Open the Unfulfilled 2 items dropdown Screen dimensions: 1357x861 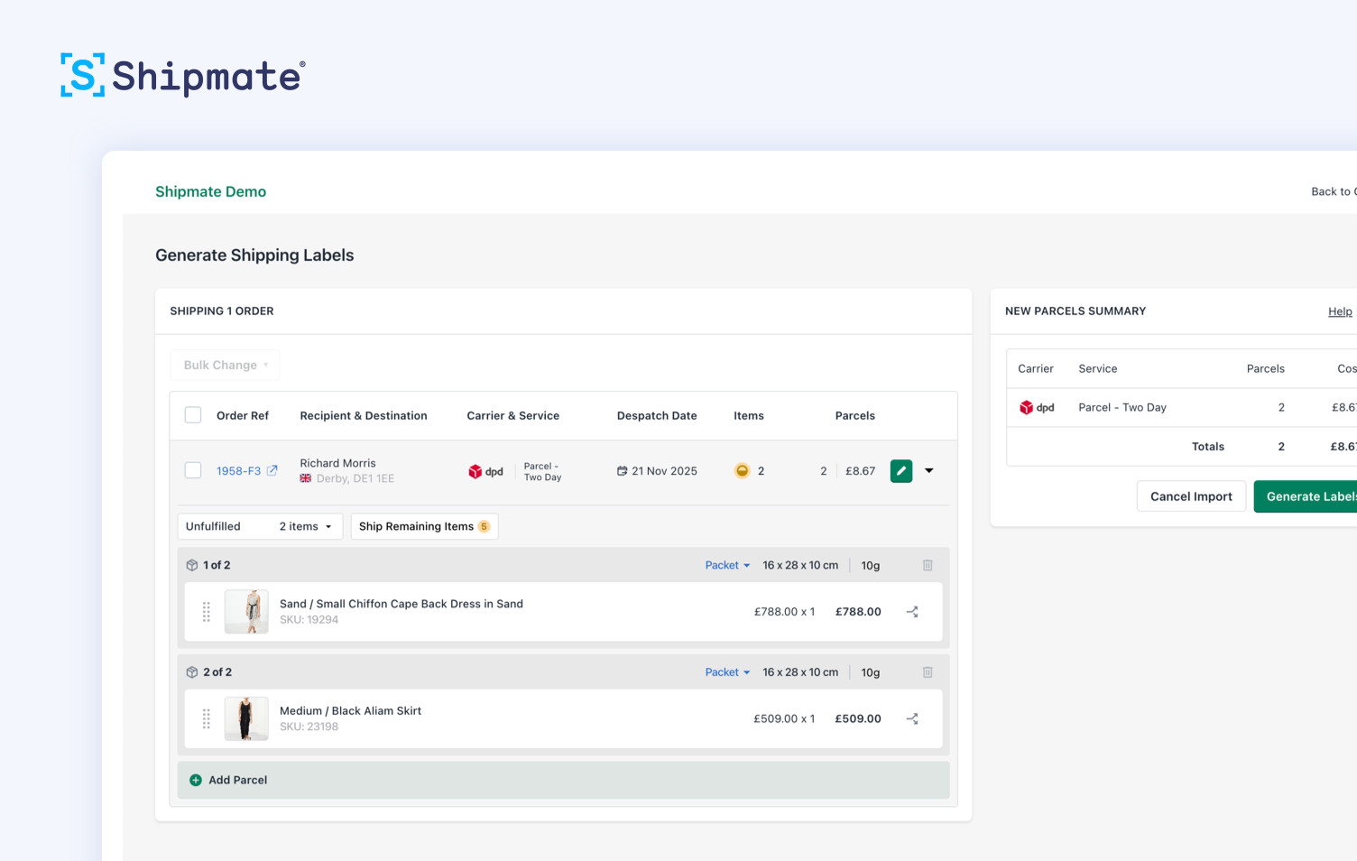click(259, 526)
